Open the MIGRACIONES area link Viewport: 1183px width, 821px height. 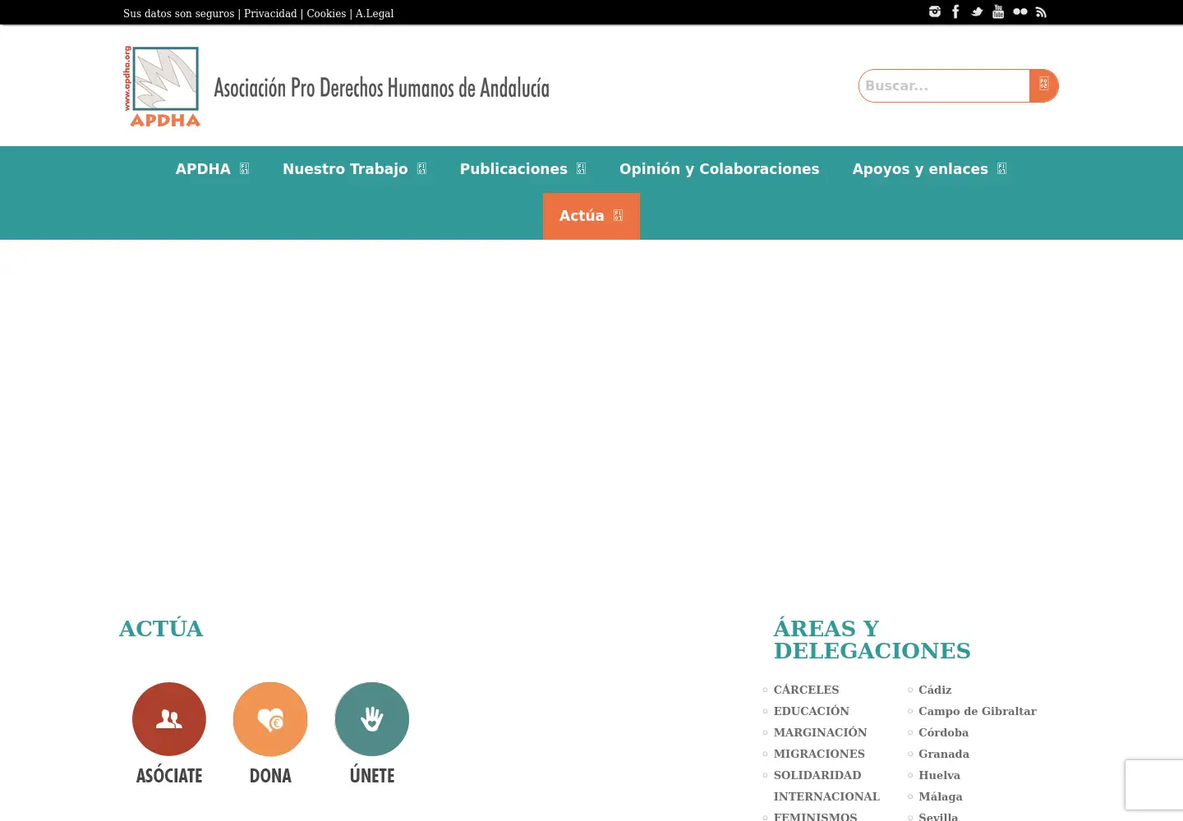click(819, 754)
